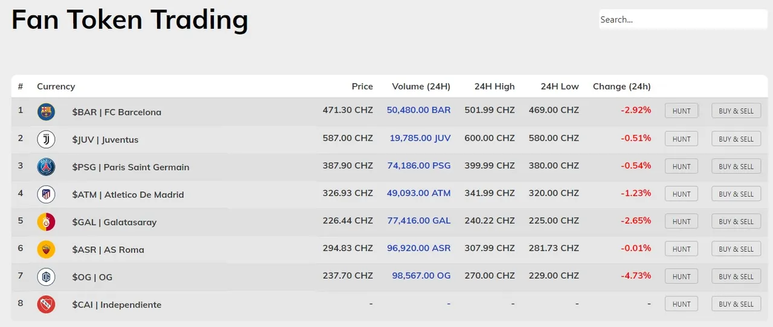Click the 587.00 CHZ price

click(x=348, y=138)
